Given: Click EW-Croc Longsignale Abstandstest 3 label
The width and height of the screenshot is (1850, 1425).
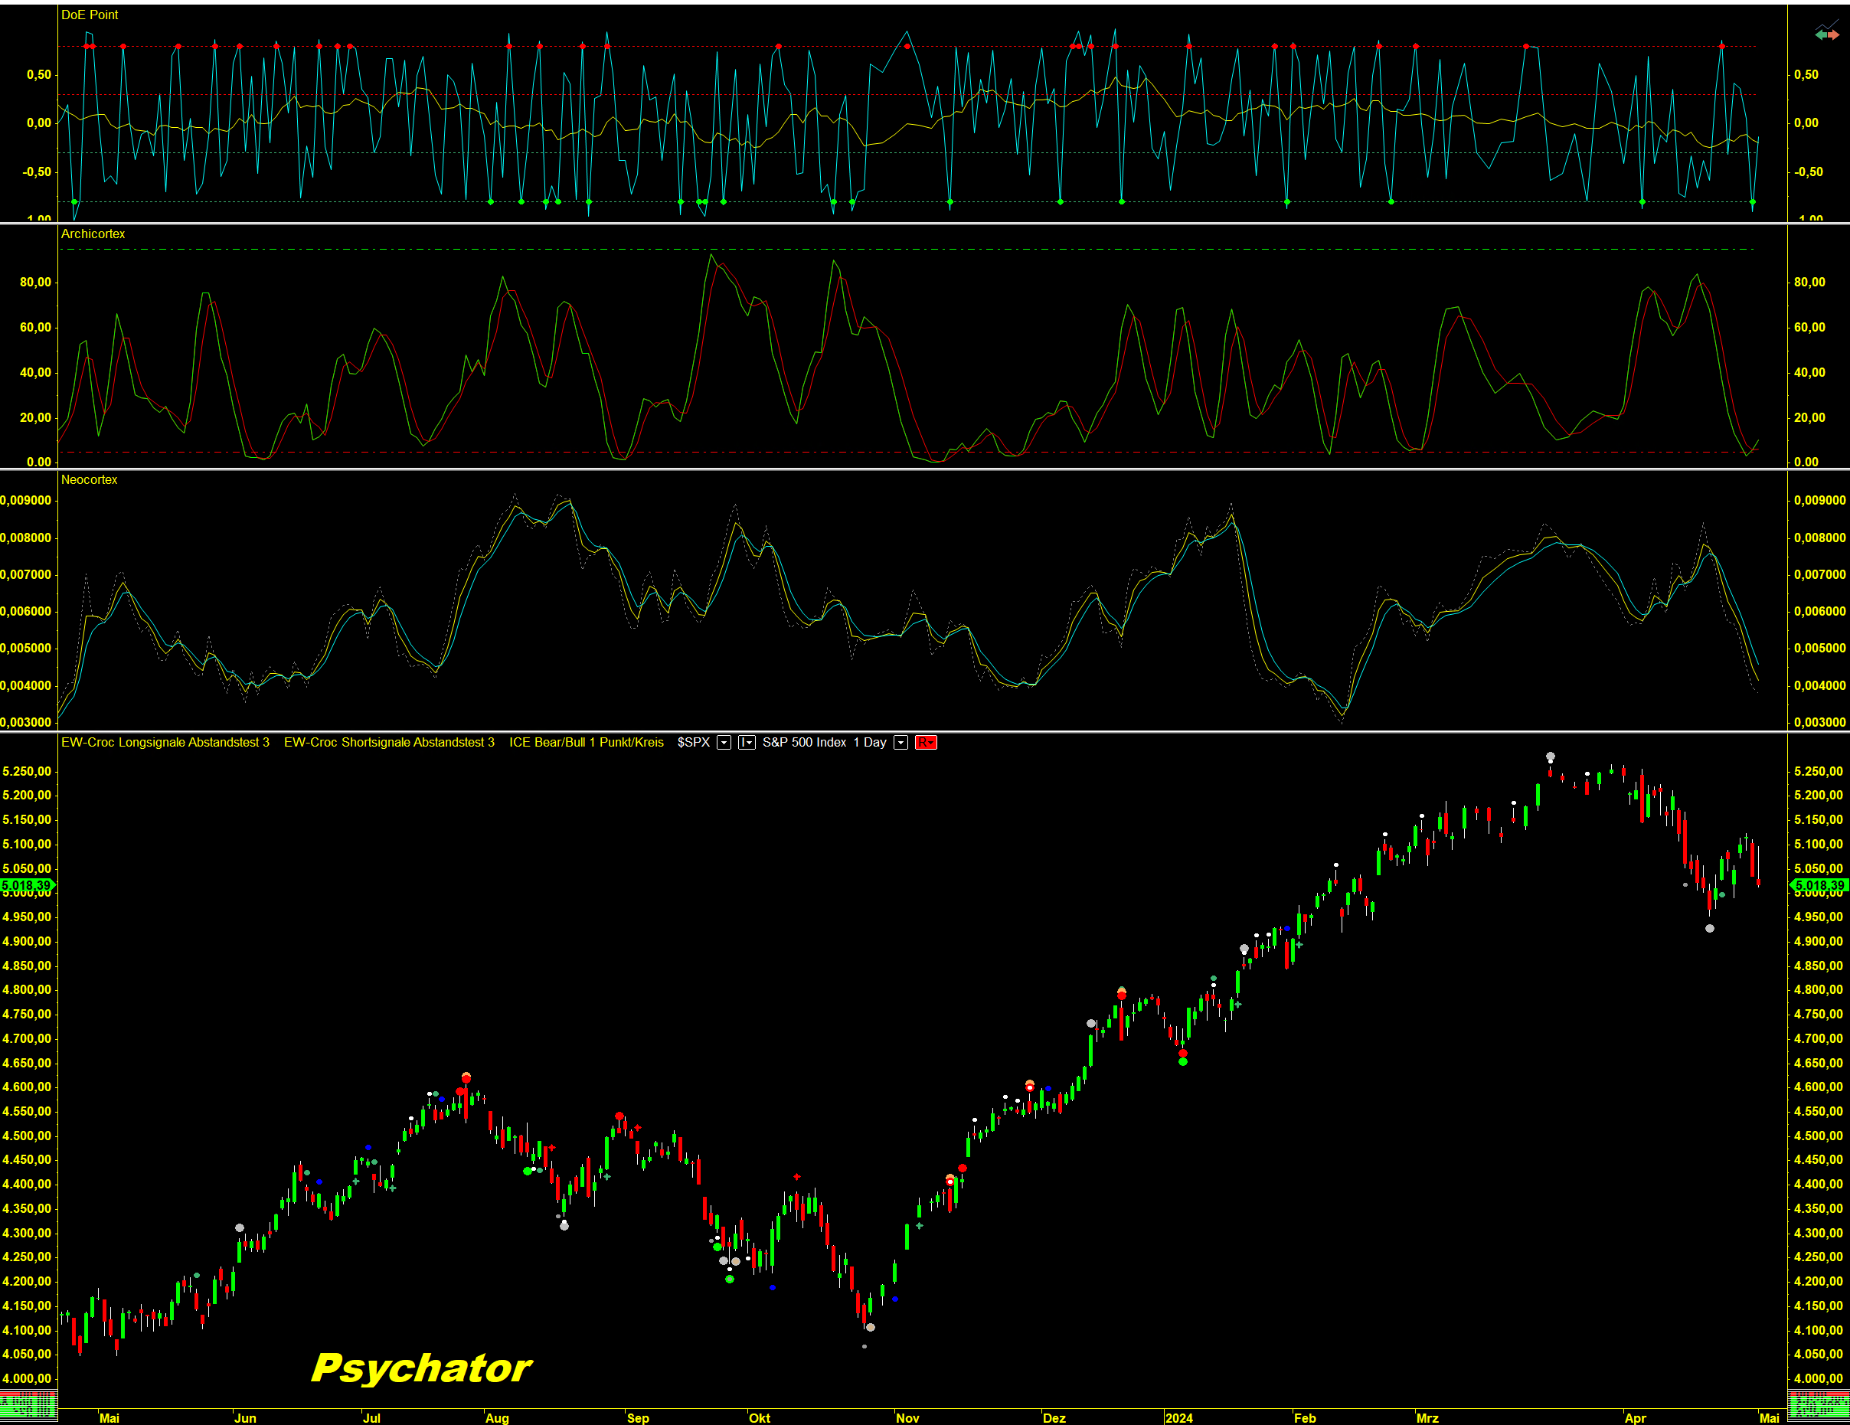Looking at the screenshot, I should (x=165, y=742).
